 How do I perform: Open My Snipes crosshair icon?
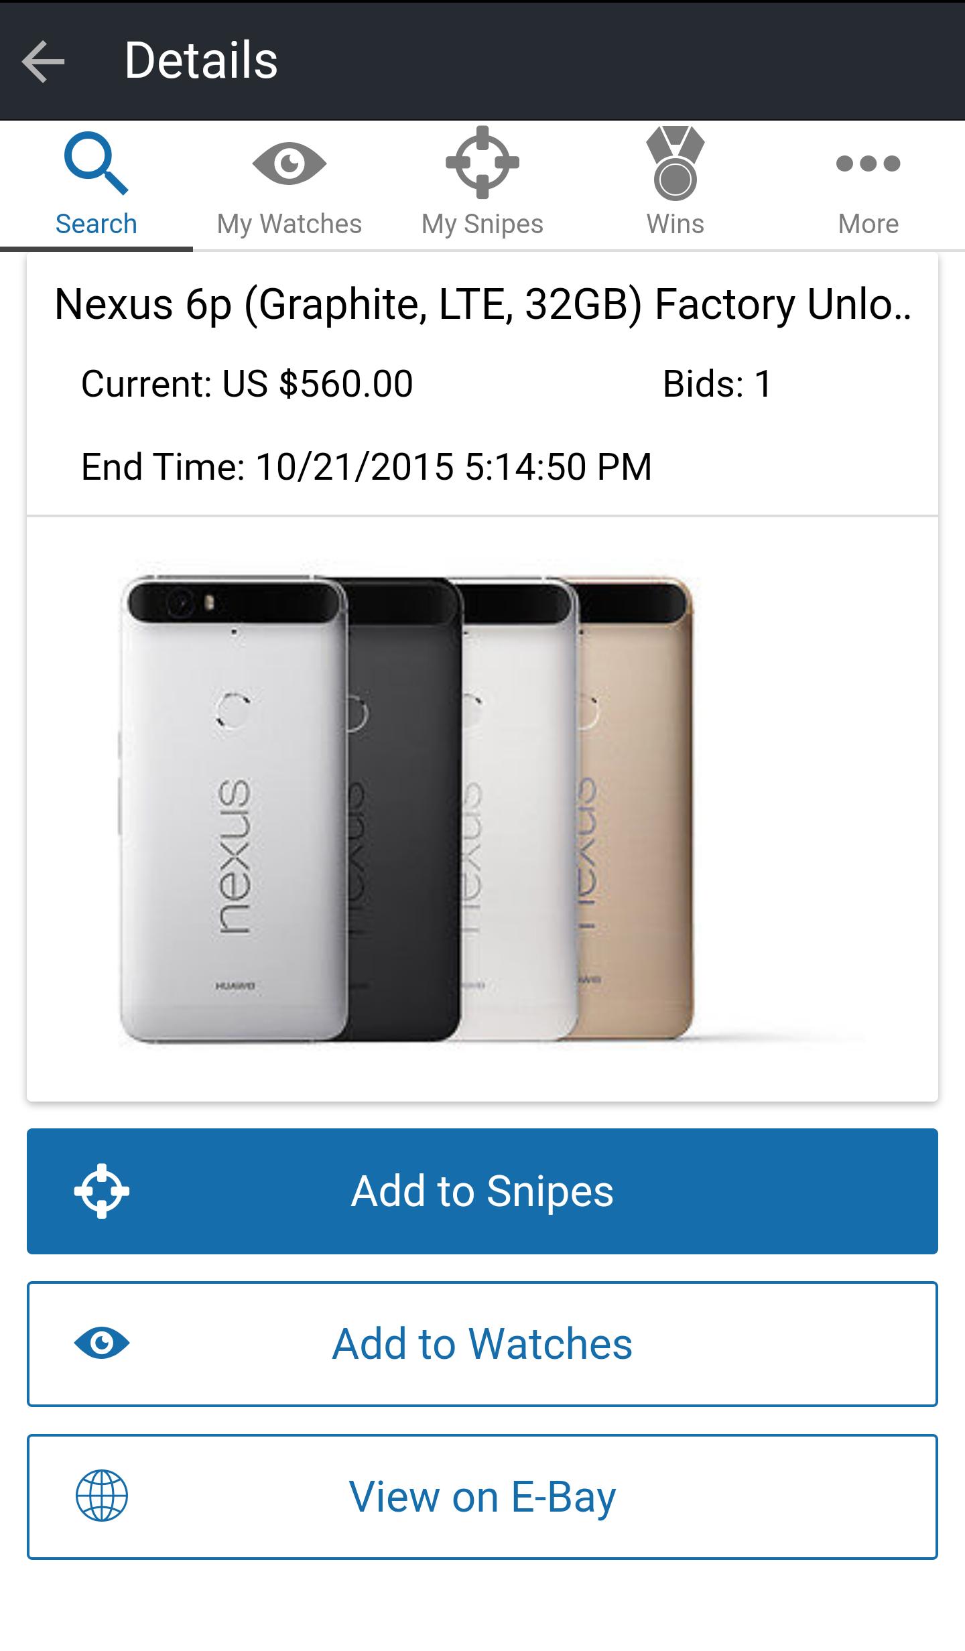point(482,163)
